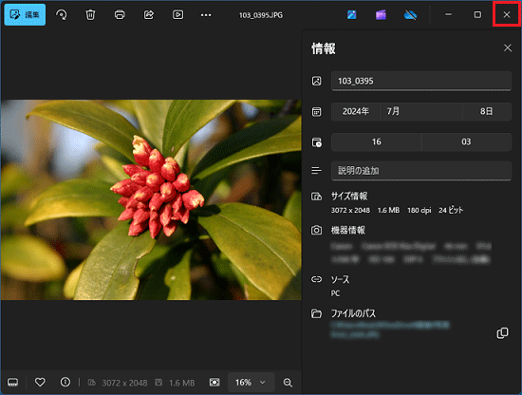The image size is (522, 395).
Task: Change the year field 2024年
Action: 356,111
